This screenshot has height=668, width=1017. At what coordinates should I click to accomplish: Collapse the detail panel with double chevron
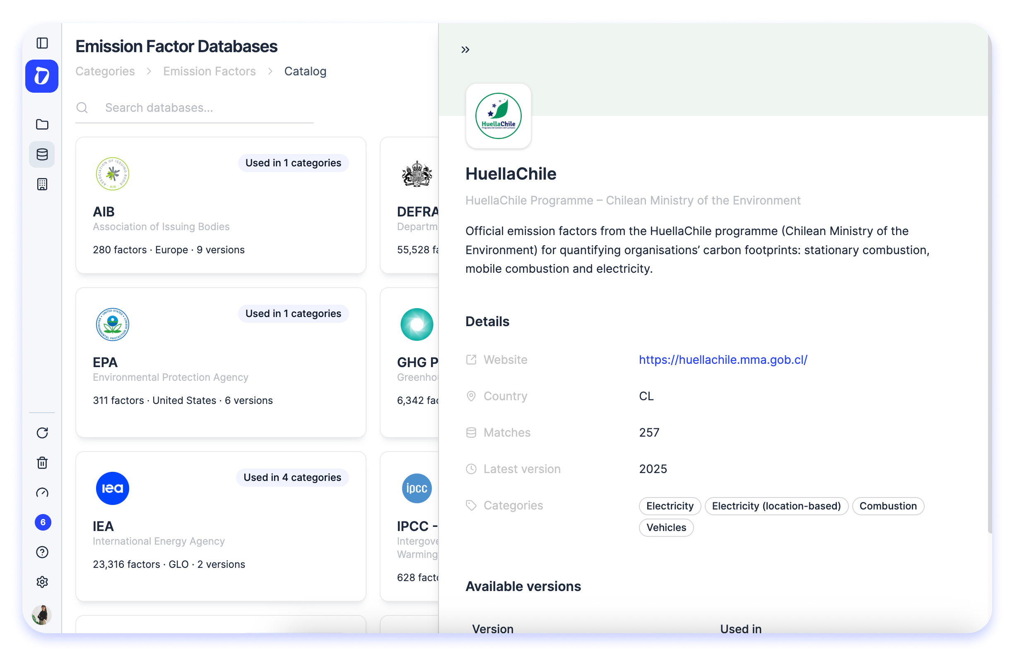click(x=466, y=50)
